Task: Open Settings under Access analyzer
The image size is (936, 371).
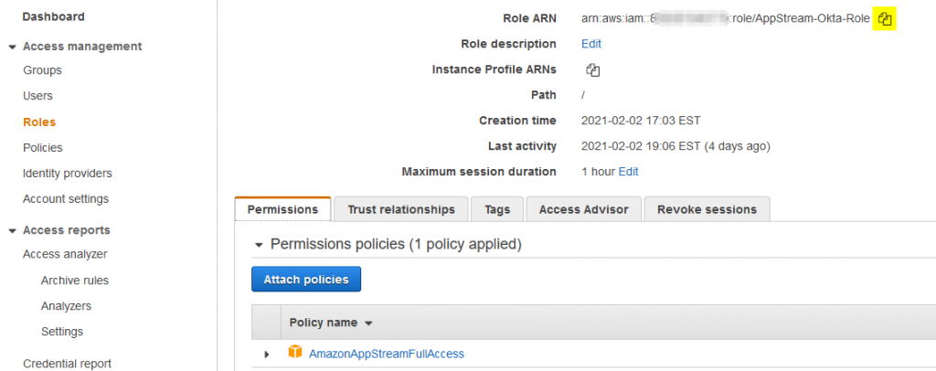Action: click(x=62, y=332)
